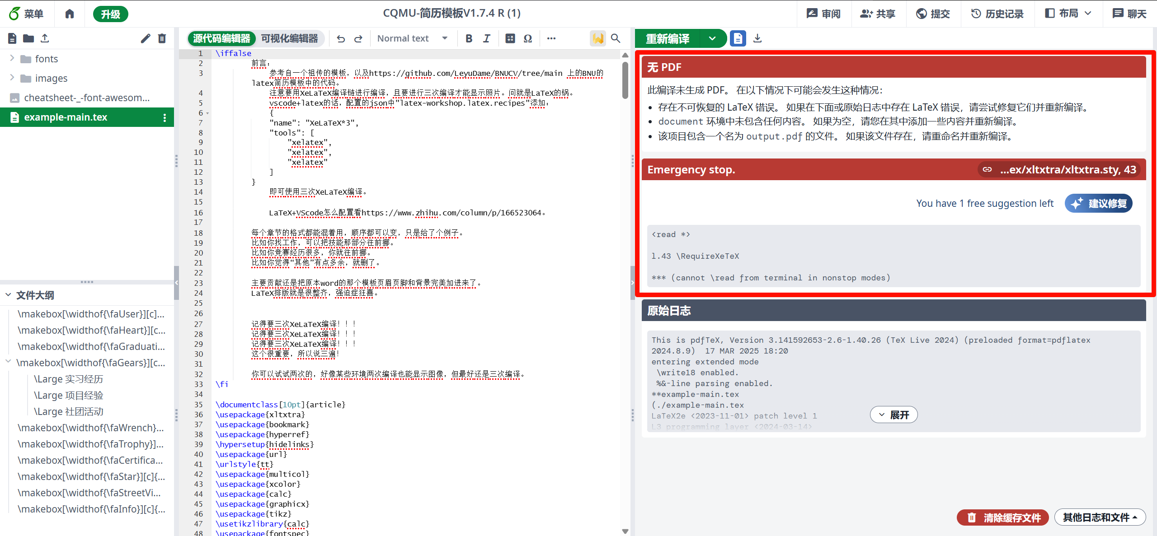The height and width of the screenshot is (536, 1157).
Task: Click the Italic formatting icon
Action: (x=487, y=38)
